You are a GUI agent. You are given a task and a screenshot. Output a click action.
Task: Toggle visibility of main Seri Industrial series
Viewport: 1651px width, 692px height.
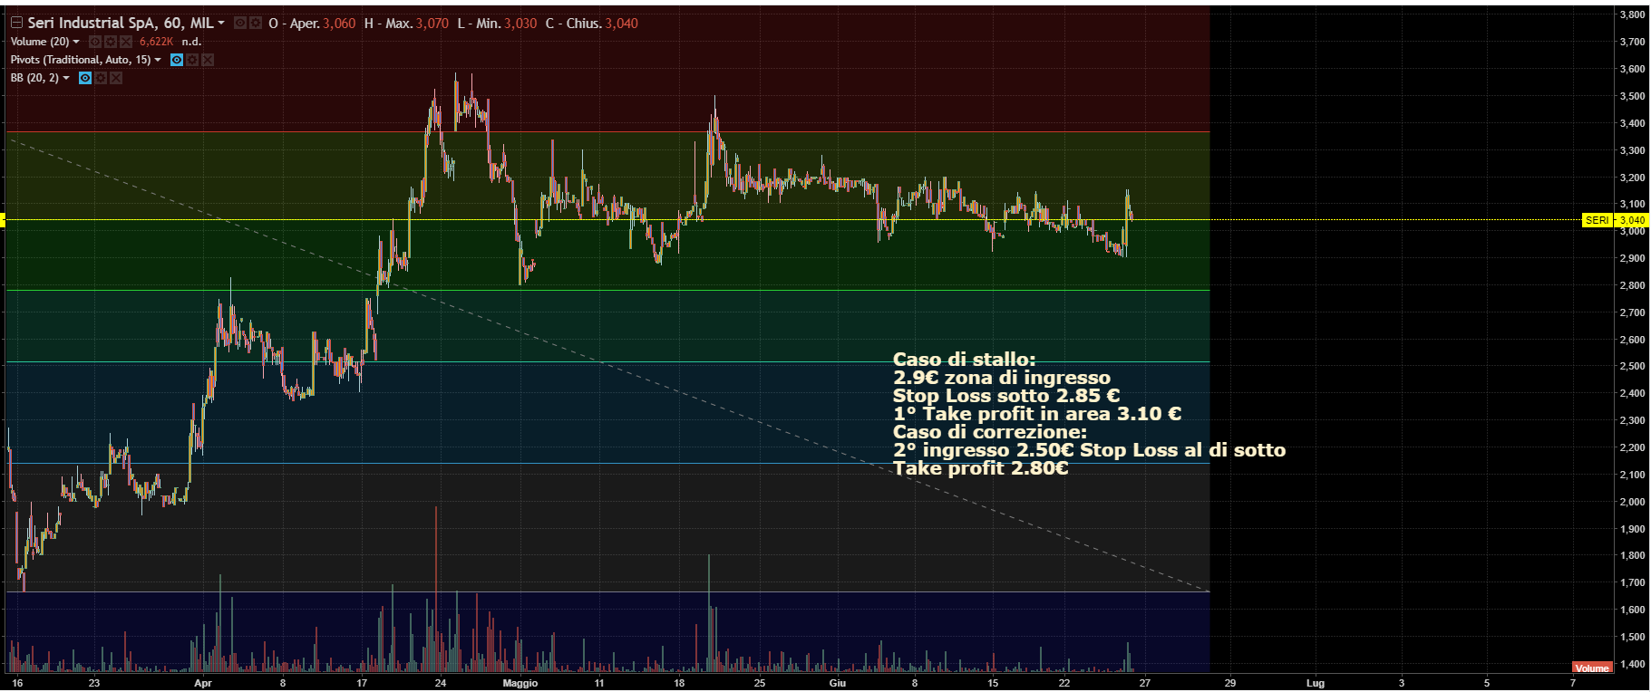pos(240,23)
